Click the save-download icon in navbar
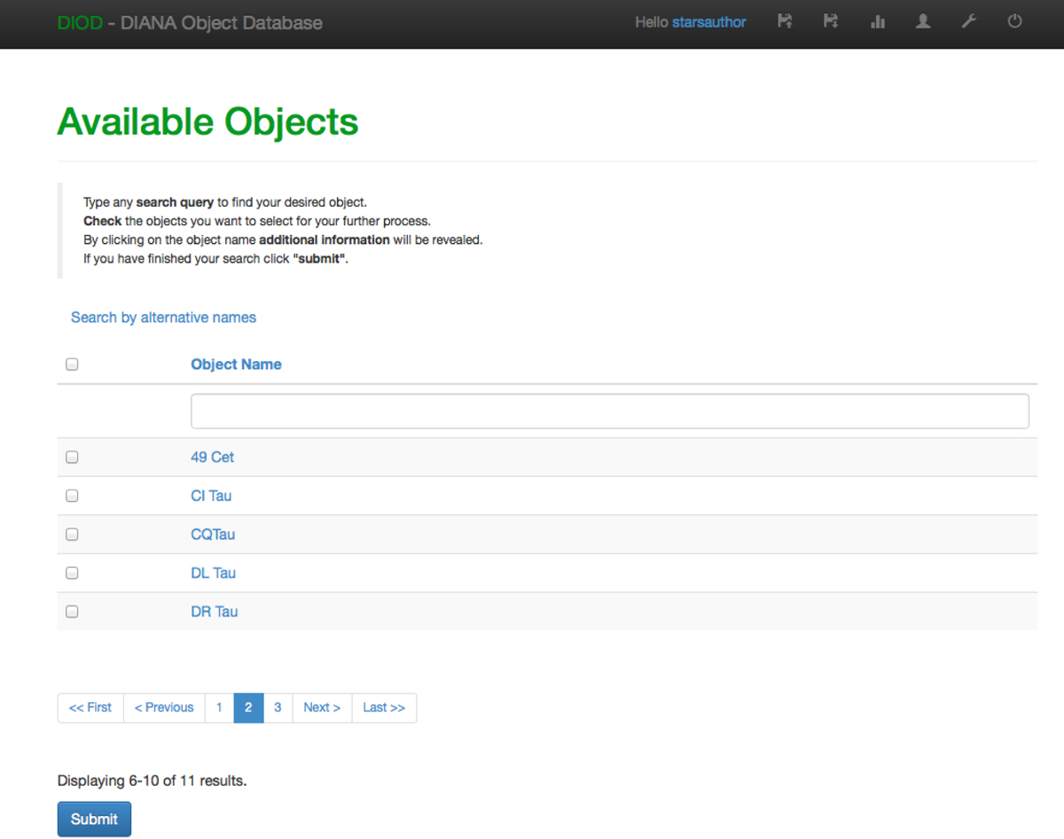Image resolution: width=1064 pixels, height=839 pixels. click(831, 22)
